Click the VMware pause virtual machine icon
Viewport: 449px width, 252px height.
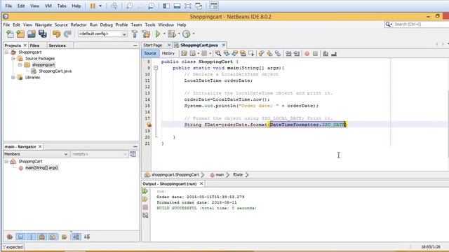coord(93,6)
